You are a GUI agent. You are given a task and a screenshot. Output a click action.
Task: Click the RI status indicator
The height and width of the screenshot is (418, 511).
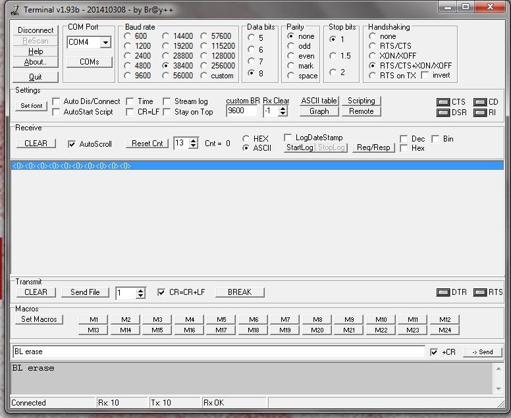tap(479, 113)
